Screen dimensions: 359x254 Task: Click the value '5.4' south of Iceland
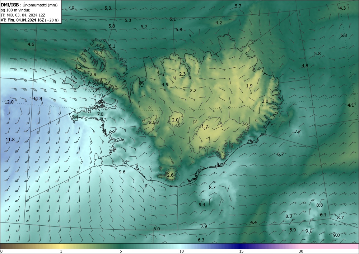pos(202,205)
